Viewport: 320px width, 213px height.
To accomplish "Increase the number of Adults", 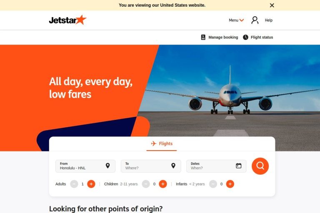I will [x=91, y=184].
